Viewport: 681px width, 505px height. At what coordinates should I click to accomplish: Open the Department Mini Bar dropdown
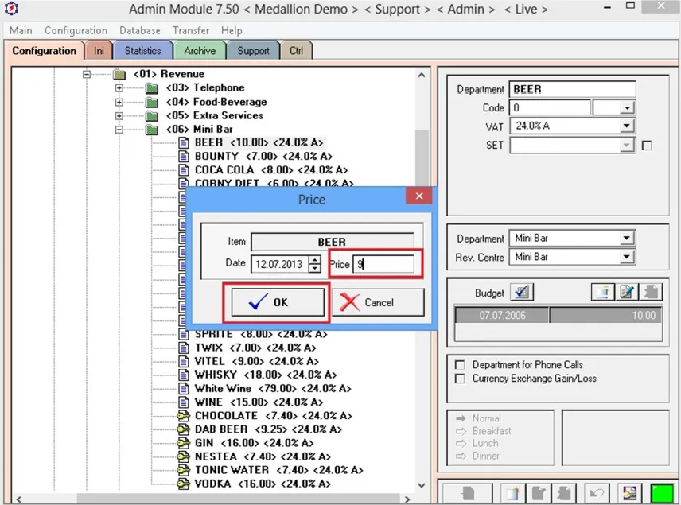(626, 238)
